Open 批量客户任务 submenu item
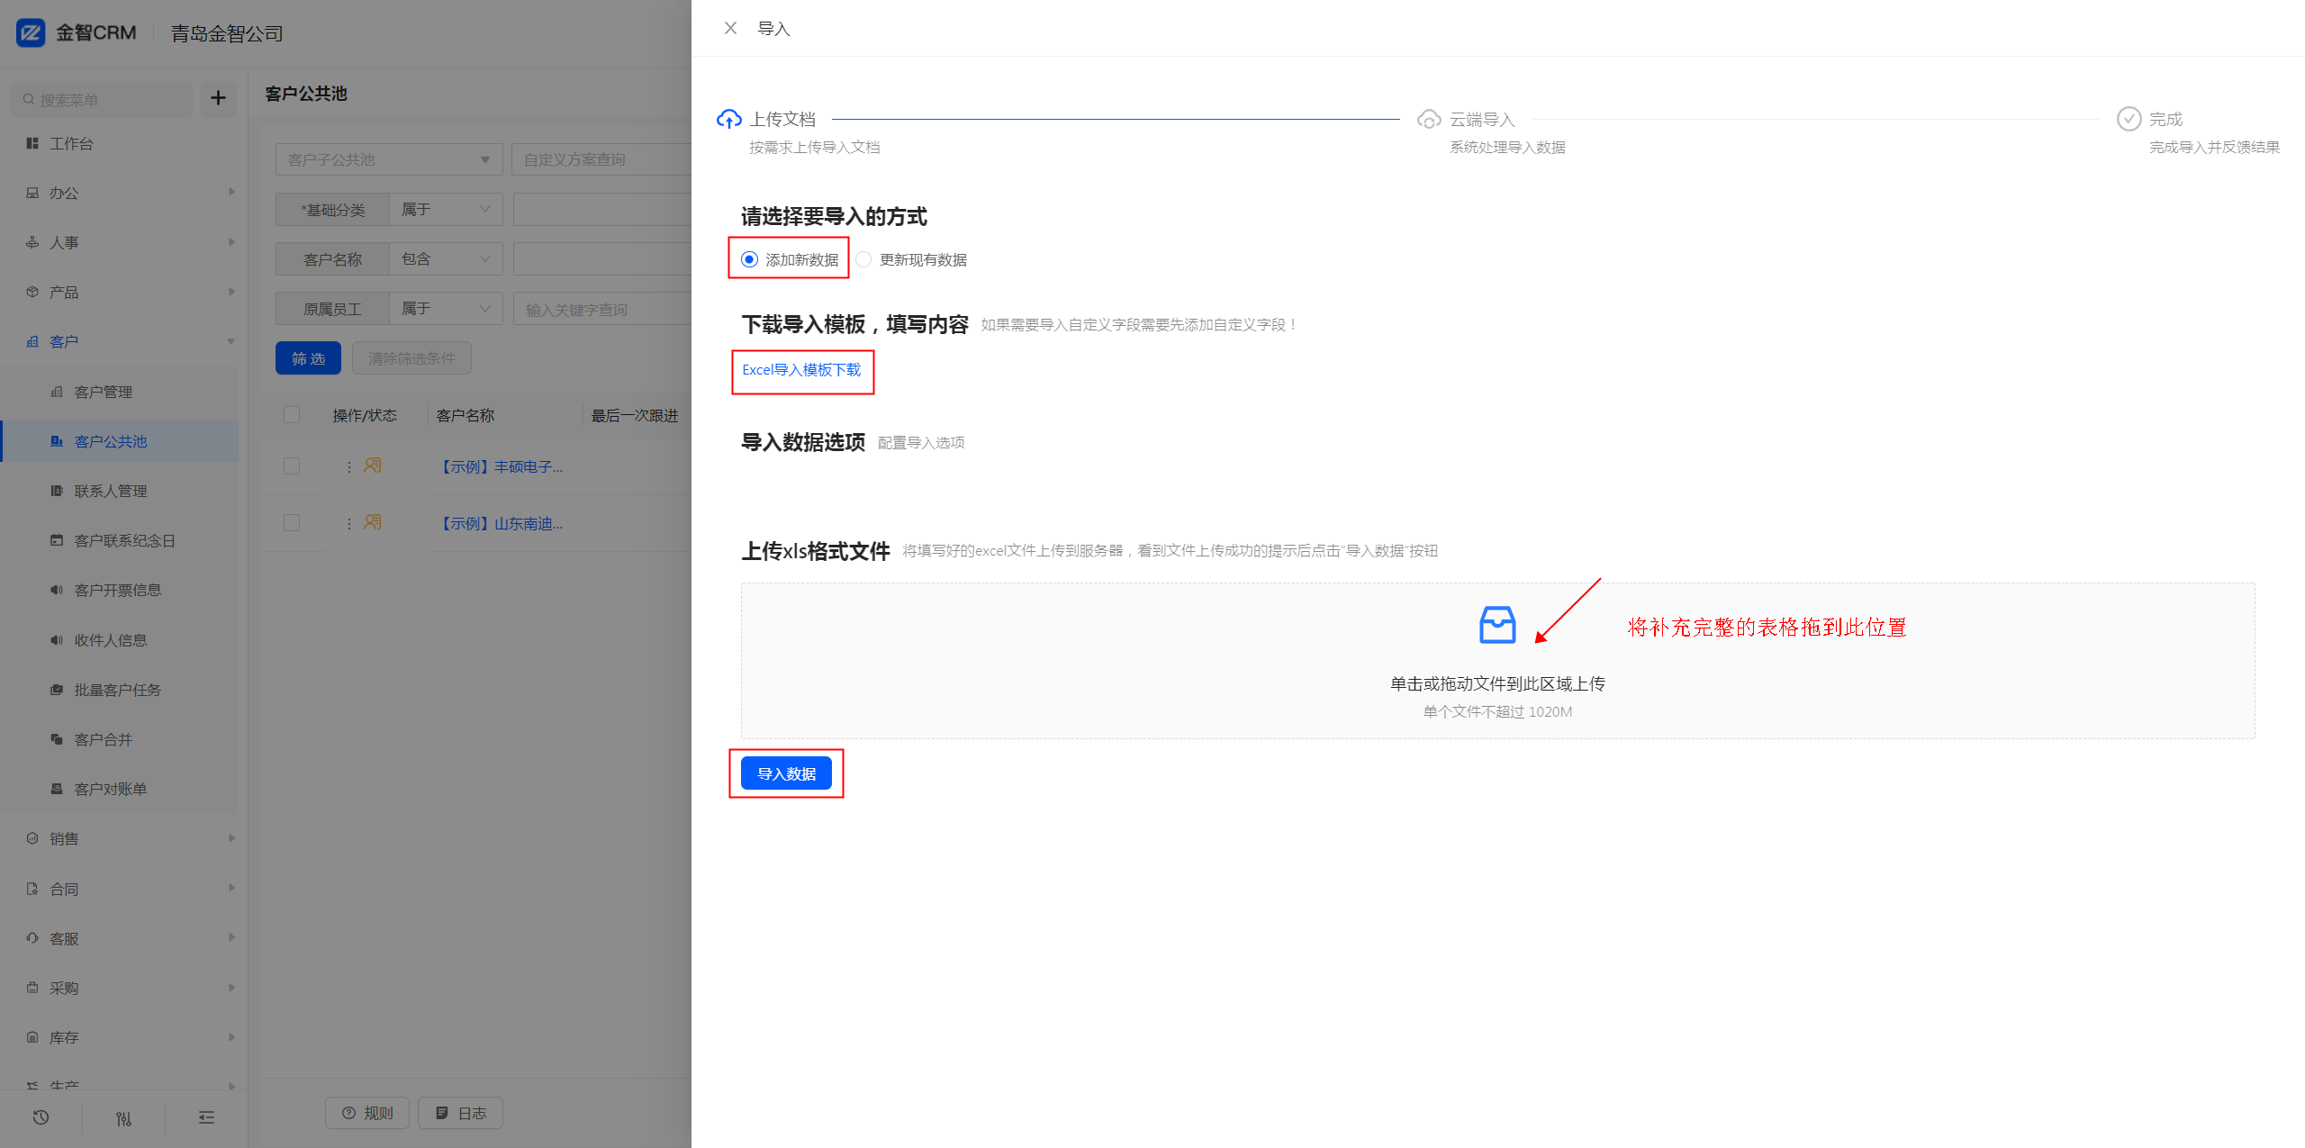Screen dimensions: 2305x1148 (x=120, y=690)
